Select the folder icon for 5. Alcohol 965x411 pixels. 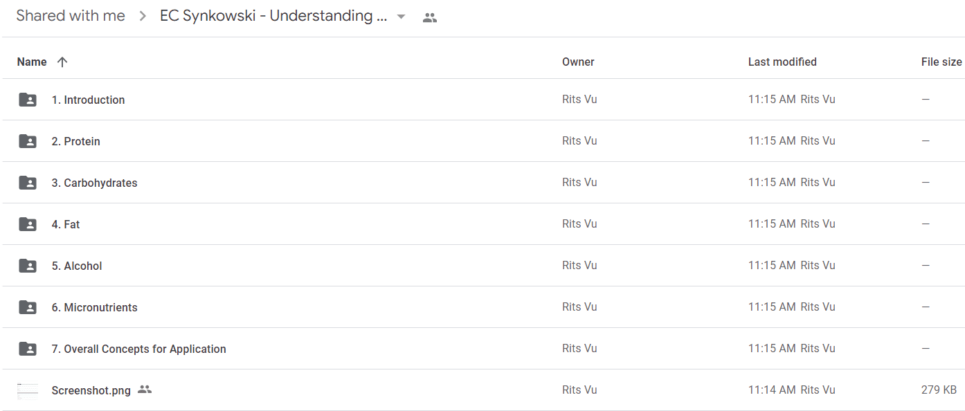28,266
